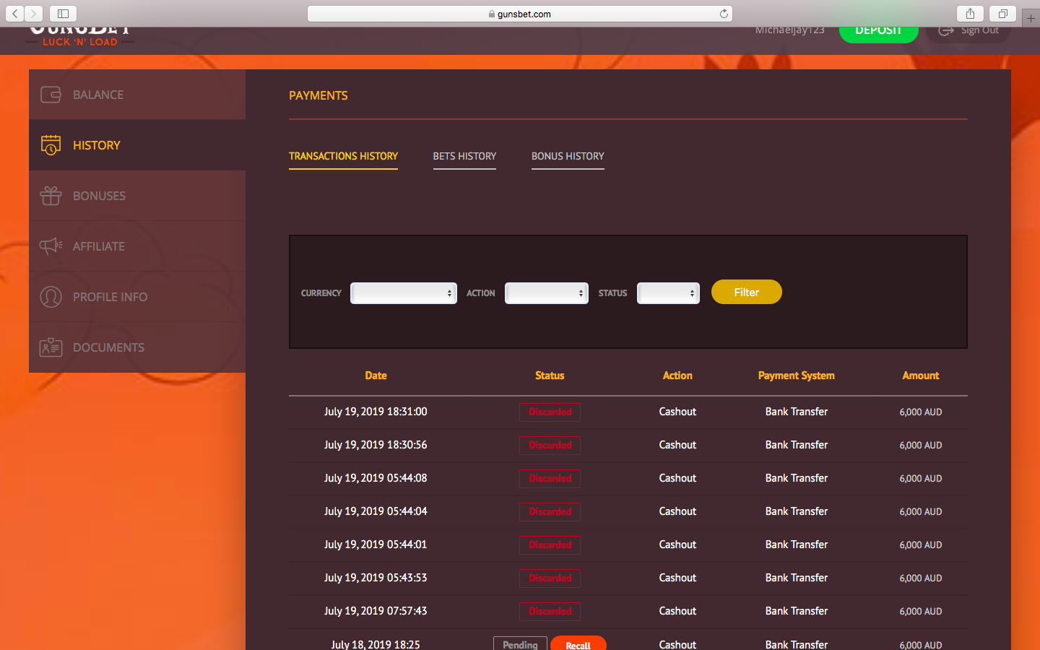Viewport: 1040px width, 650px height.
Task: Open a new Safari tab
Action: click(x=1031, y=18)
